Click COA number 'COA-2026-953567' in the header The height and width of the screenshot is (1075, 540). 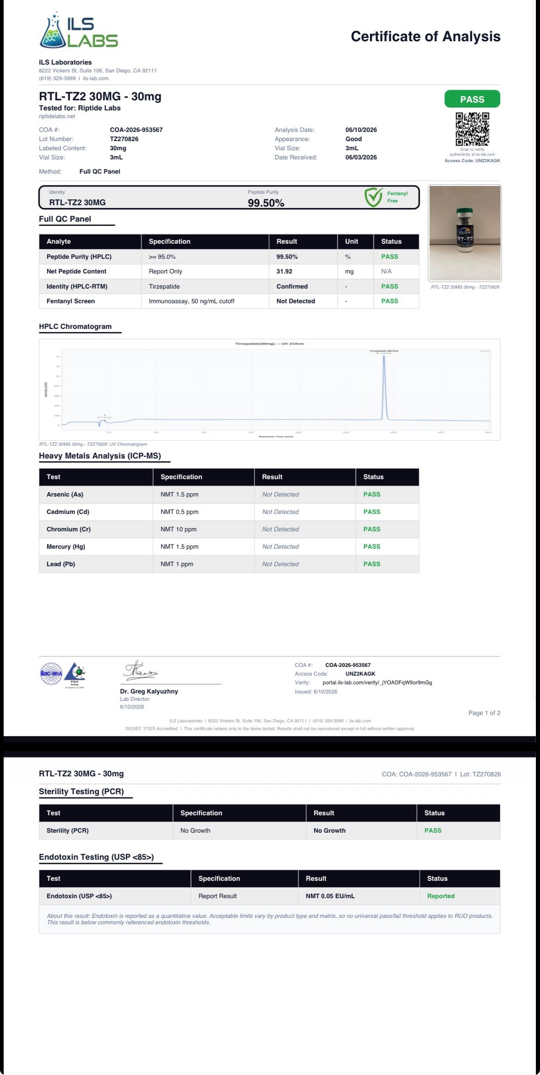click(136, 130)
